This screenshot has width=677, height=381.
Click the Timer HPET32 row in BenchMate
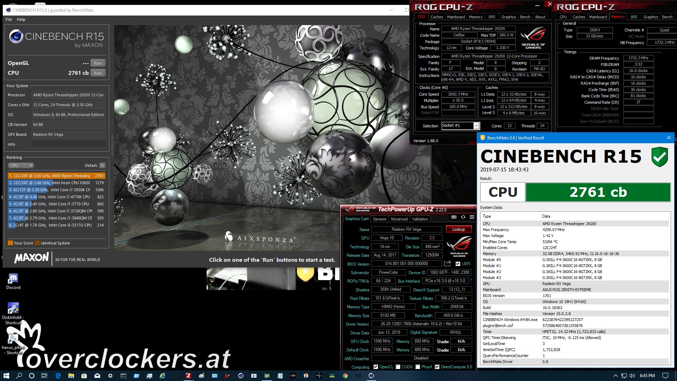click(x=575, y=332)
